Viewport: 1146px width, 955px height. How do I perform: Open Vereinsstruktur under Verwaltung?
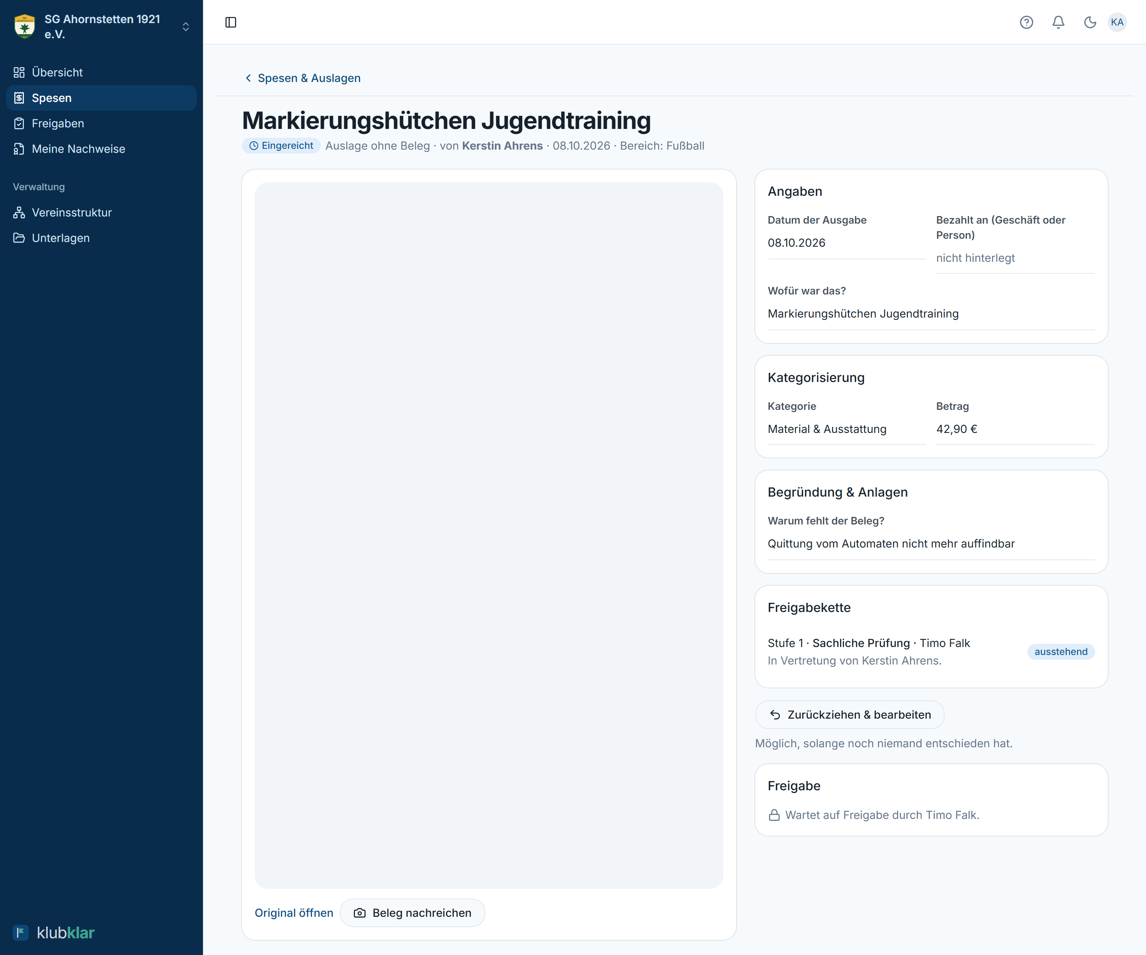(101, 212)
